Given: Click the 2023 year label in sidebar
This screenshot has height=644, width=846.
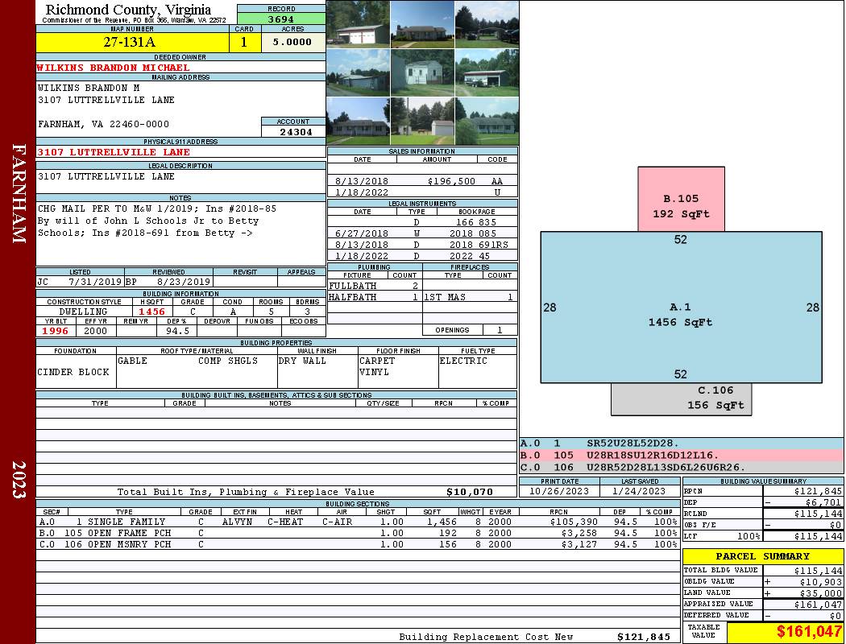Looking at the screenshot, I should tap(19, 480).
